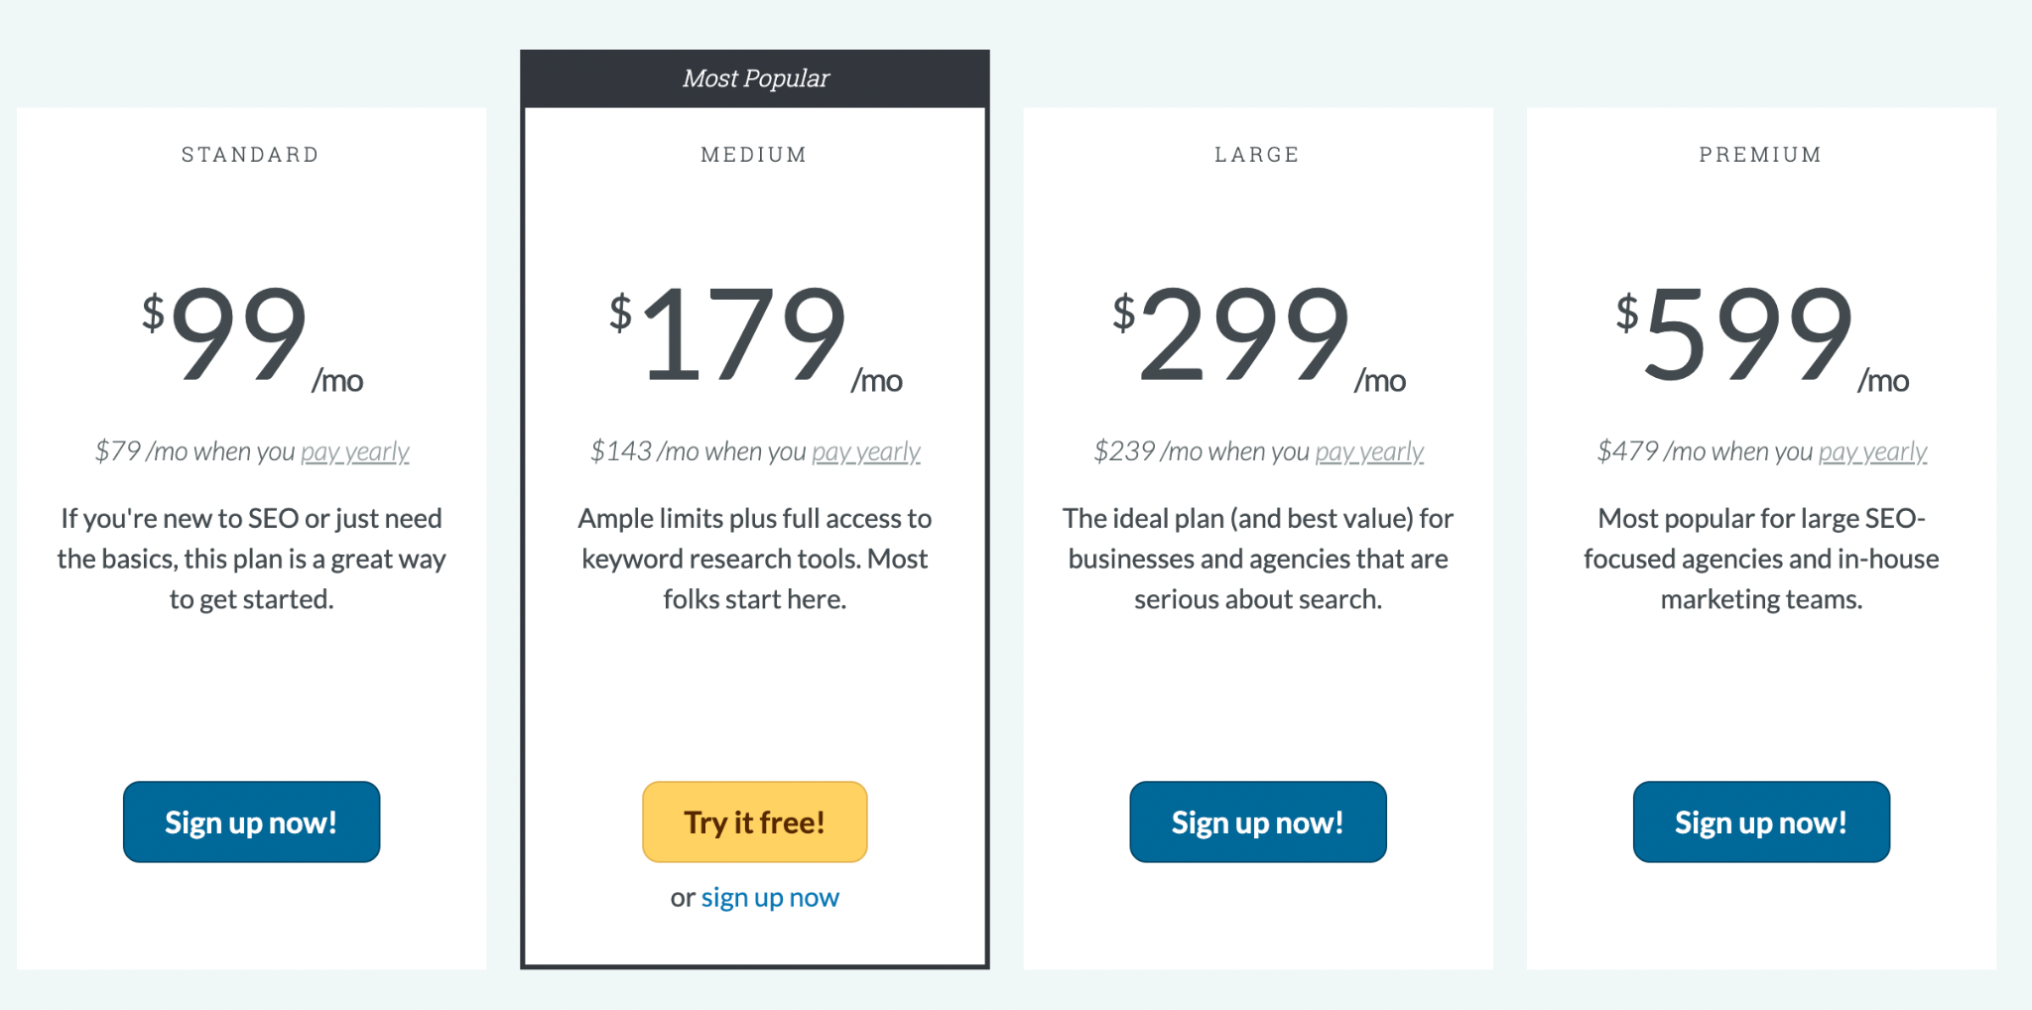Click the $599 /mo price

point(1761,335)
